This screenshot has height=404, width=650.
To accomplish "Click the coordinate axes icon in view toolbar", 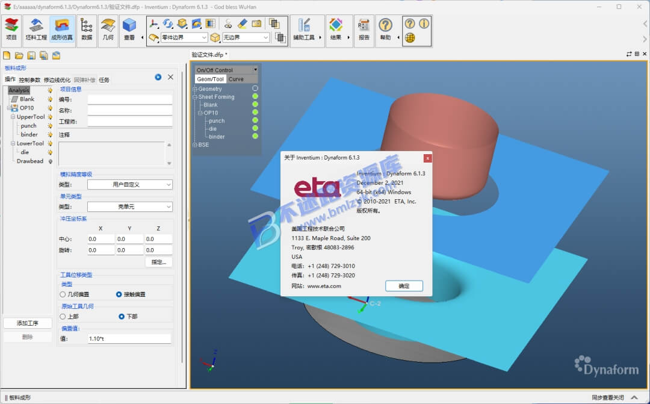I will (x=154, y=23).
